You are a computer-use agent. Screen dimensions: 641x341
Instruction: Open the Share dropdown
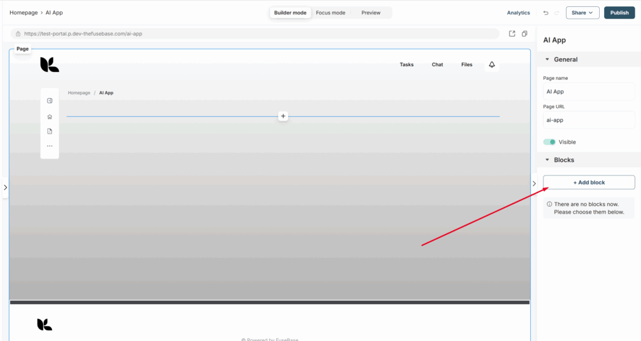tap(582, 12)
